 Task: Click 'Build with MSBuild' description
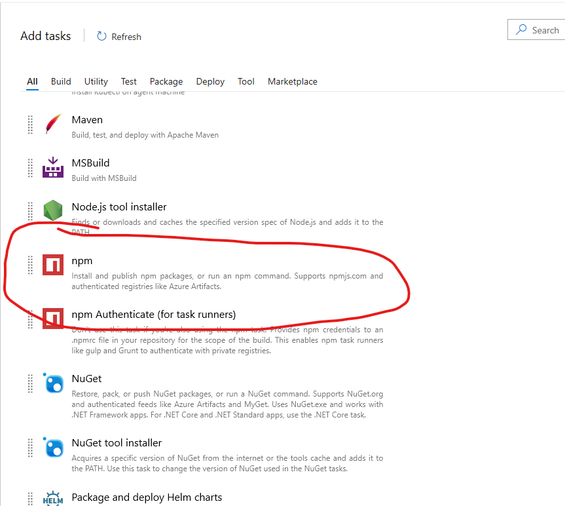(104, 178)
